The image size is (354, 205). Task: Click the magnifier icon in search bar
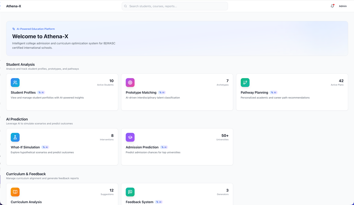click(x=126, y=6)
